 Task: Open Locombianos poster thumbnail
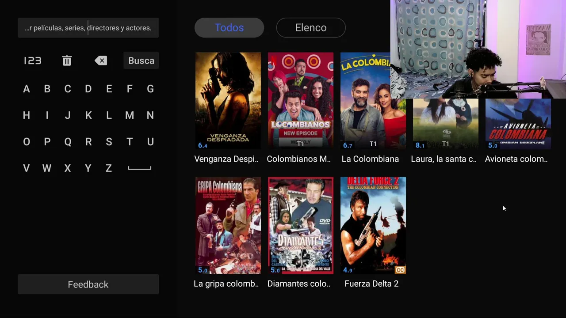click(x=301, y=101)
